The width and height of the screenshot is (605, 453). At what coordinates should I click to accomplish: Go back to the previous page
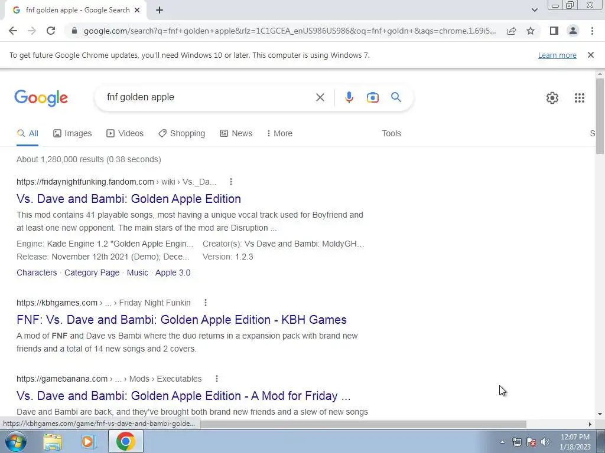coord(13,31)
